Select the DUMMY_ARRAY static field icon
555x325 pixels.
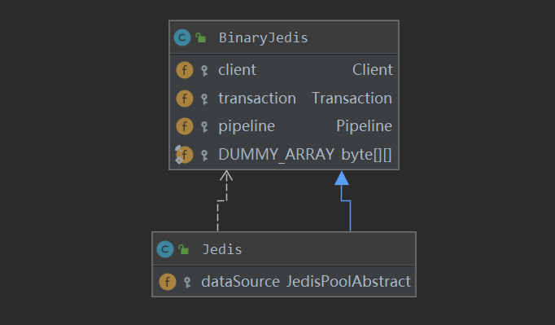pos(184,155)
